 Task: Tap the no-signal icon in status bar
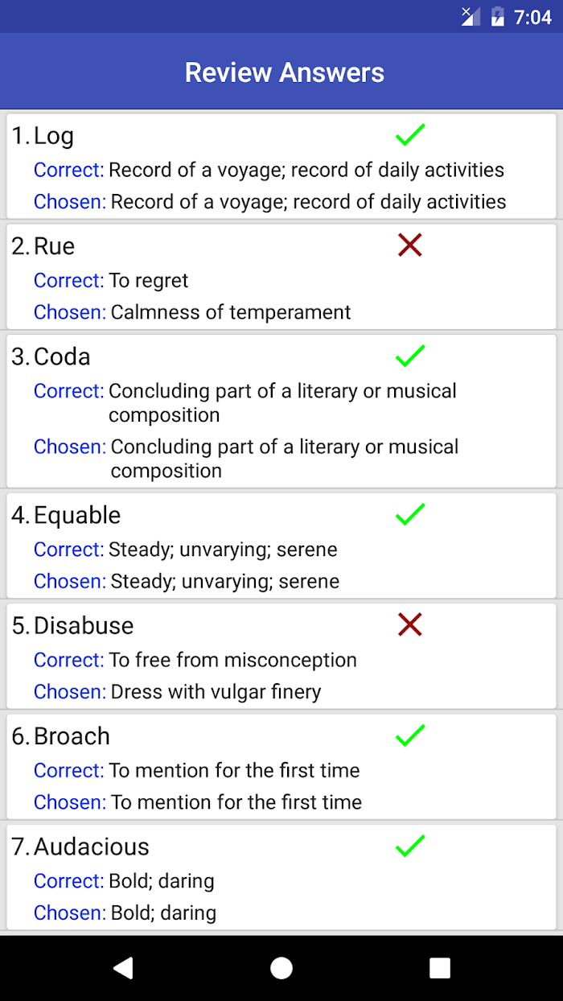click(471, 16)
